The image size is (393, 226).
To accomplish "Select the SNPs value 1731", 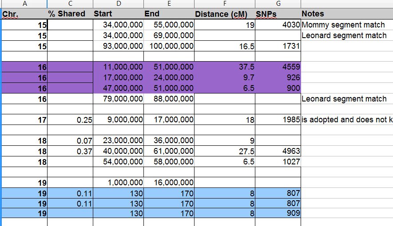I will 278,46.
